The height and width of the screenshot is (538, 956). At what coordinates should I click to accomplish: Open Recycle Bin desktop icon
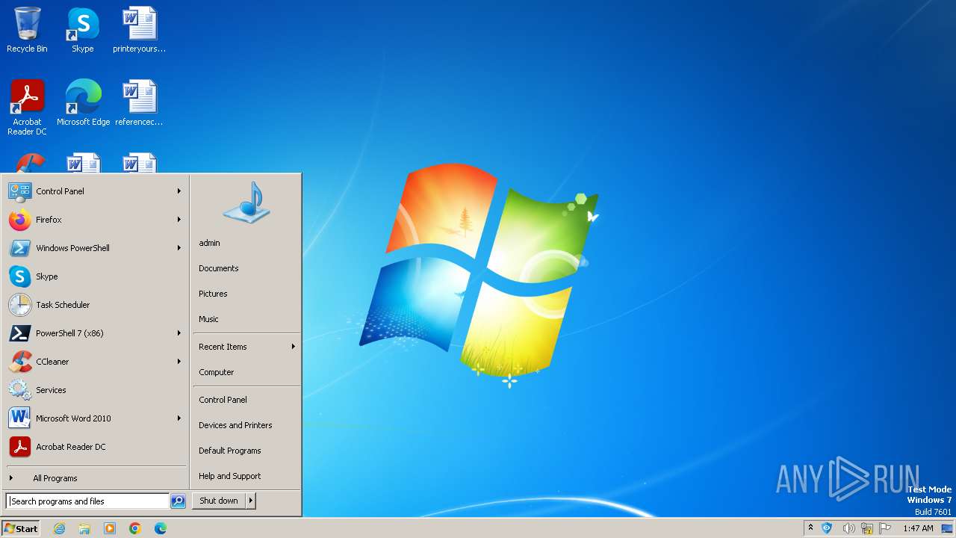click(x=27, y=30)
